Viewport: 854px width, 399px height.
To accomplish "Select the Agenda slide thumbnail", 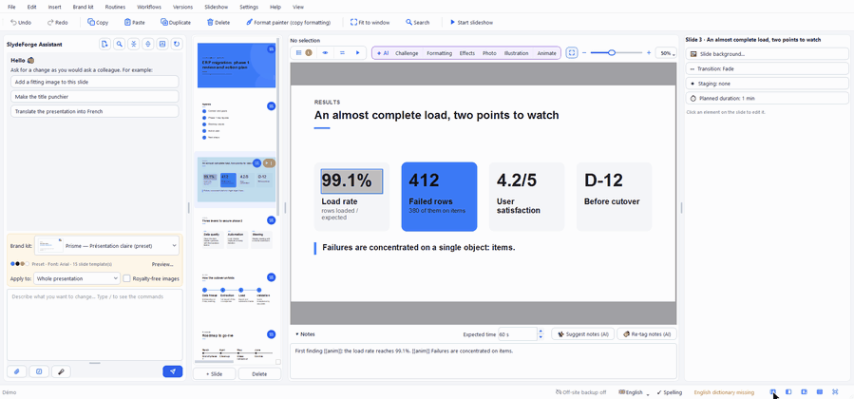I will (236, 121).
